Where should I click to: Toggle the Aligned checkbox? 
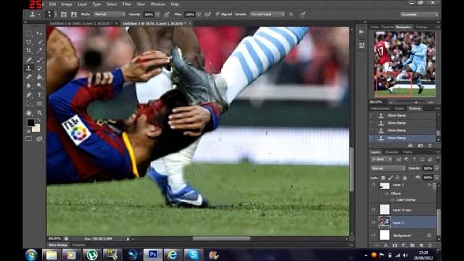[217, 14]
